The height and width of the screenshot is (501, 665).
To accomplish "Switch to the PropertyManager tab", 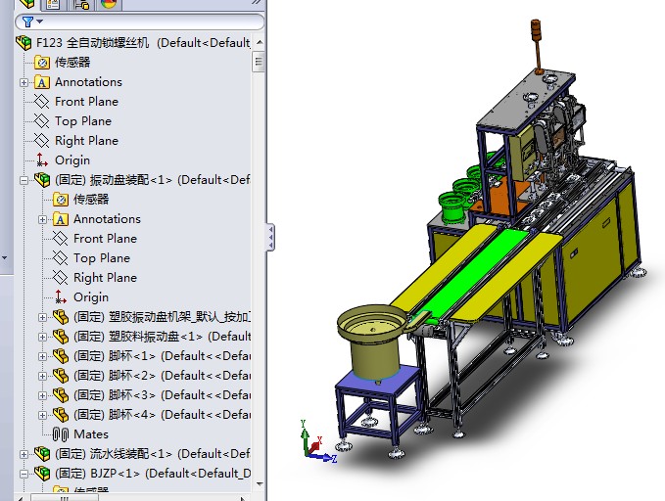I will [x=53, y=4].
